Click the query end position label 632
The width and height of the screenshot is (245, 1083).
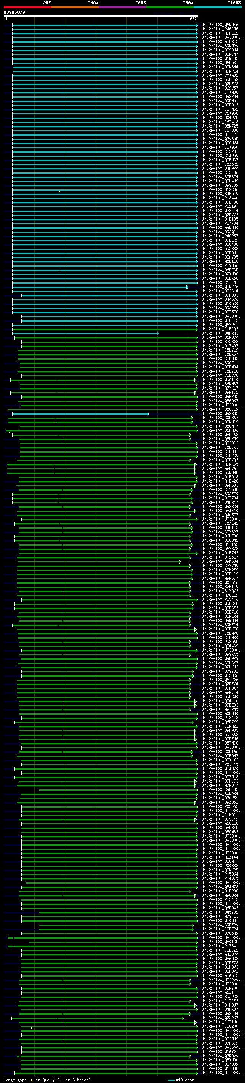[193, 19]
